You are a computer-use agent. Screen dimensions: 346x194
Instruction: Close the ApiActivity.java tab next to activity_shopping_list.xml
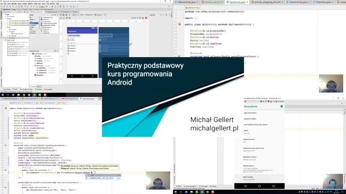(247, 2)
